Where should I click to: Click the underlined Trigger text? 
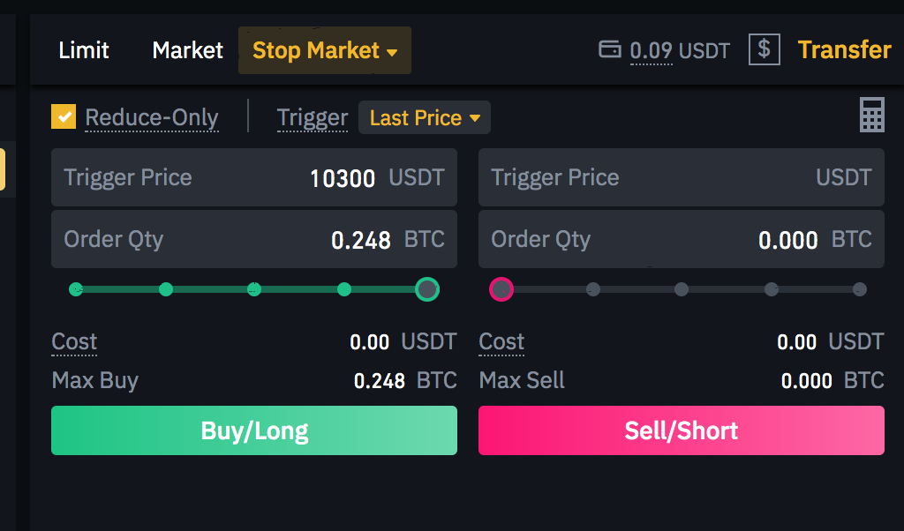(313, 116)
